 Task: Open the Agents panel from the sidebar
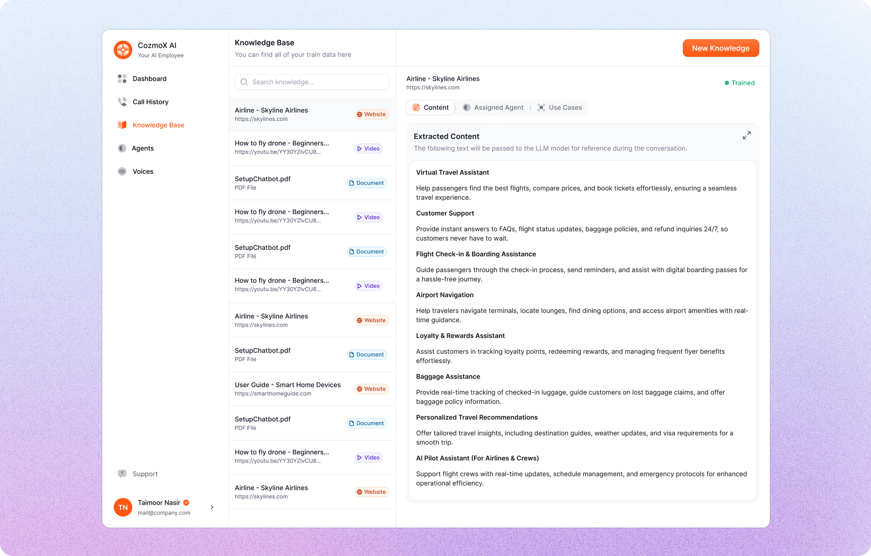tap(122, 148)
